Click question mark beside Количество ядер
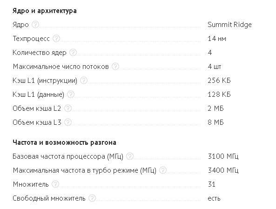276x209 pixels. point(73,52)
